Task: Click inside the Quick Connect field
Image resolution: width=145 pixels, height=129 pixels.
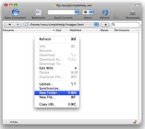Action: (x=61, y=12)
